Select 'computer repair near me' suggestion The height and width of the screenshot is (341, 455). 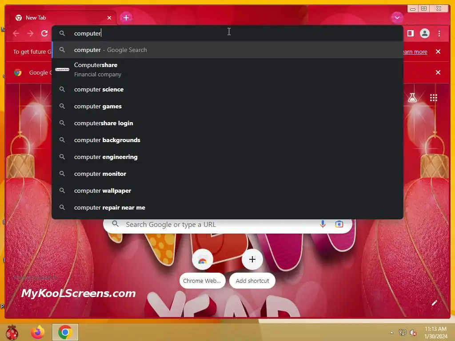tap(227, 207)
